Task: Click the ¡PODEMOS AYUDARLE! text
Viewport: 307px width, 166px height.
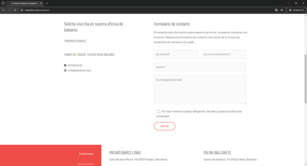Action: pyautogui.click(x=75, y=41)
